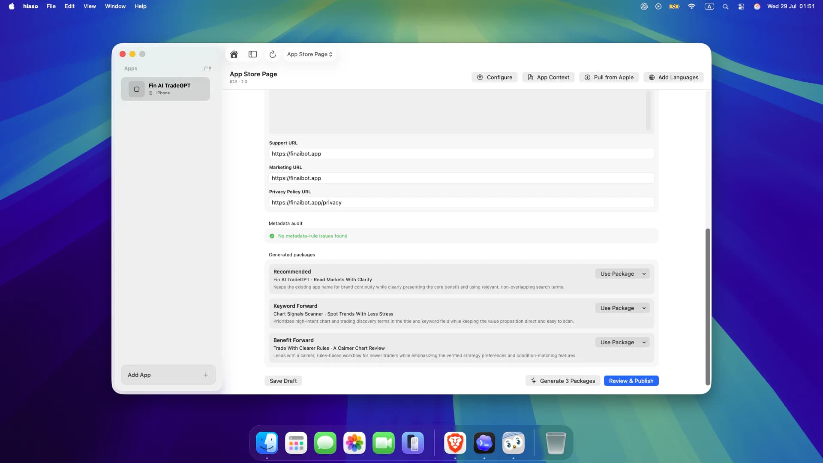Click Review & Publish
The image size is (823, 463).
631,381
